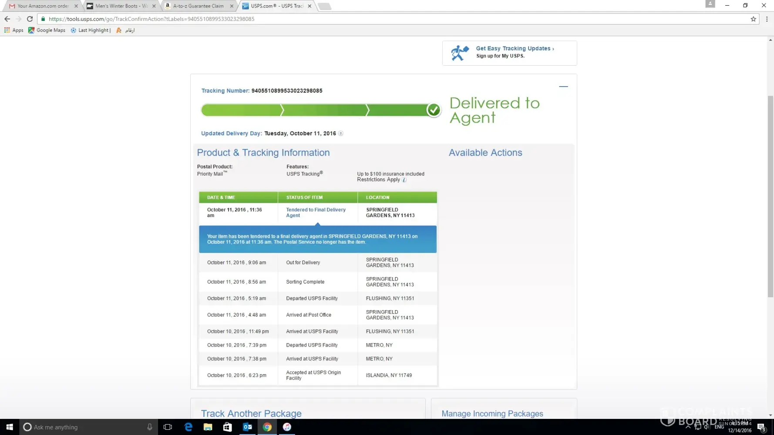The height and width of the screenshot is (435, 774).
Task: Go back using the browser back arrow
Action: pyautogui.click(x=7, y=19)
